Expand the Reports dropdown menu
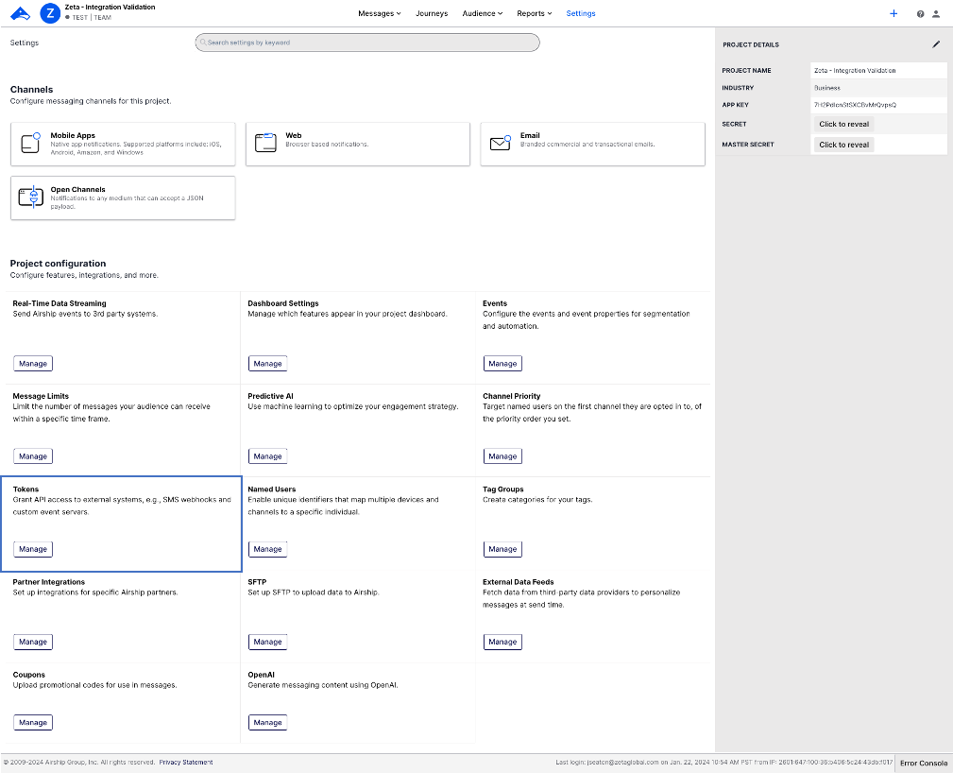953x773 pixels. point(535,13)
